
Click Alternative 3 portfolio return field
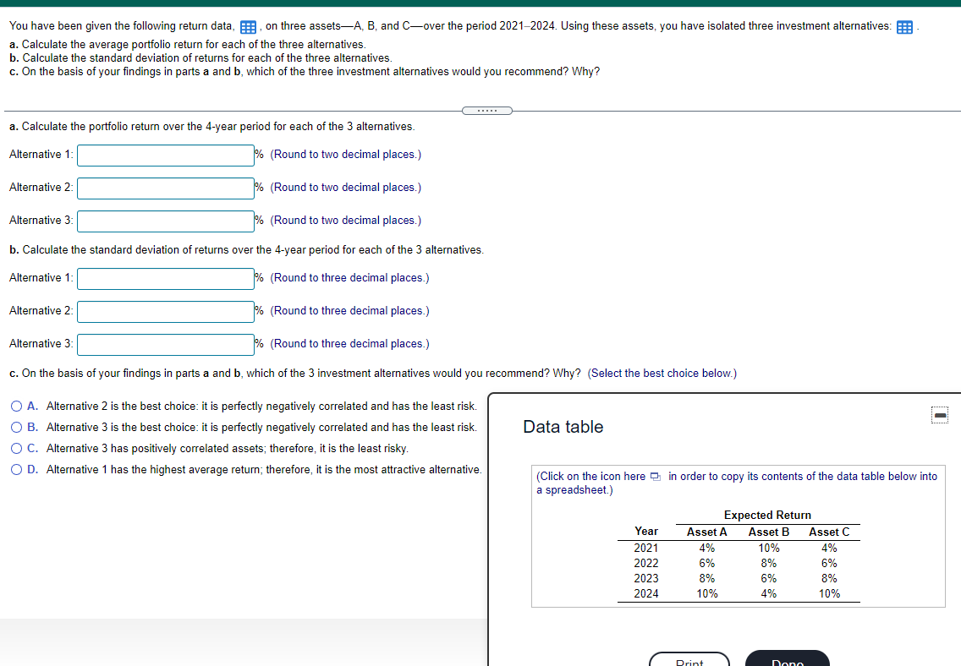pos(165,221)
